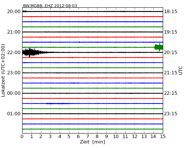Click the 3 minute tick label
The image size is (185, 148).
(50, 136)
